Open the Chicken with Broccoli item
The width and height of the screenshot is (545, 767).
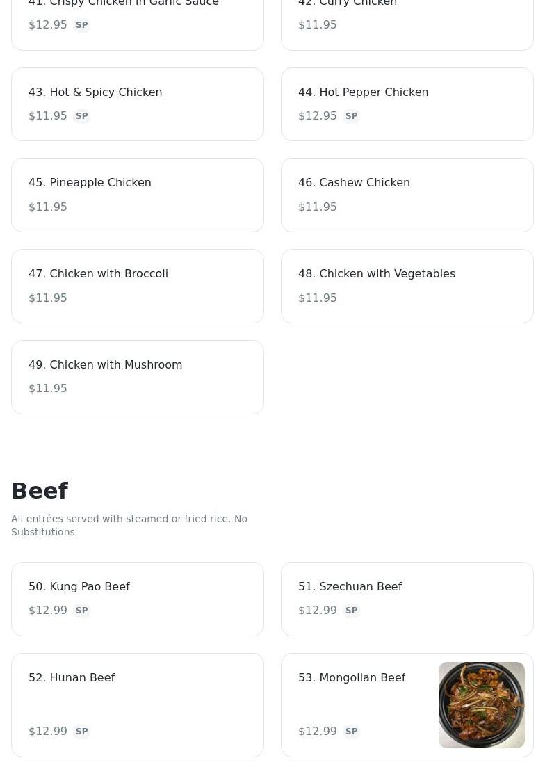point(137,286)
